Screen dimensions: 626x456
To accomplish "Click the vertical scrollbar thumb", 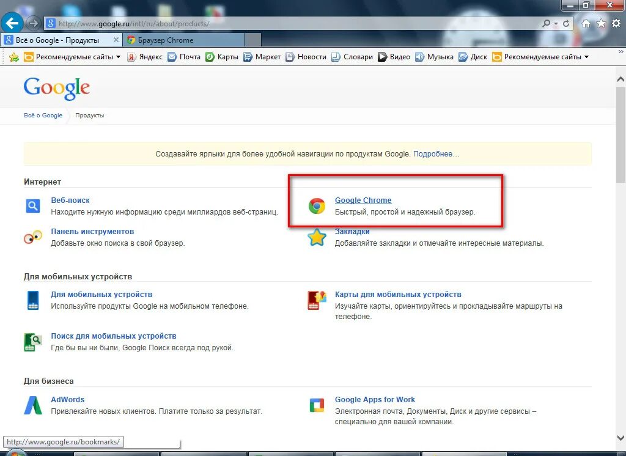I will click(620, 134).
